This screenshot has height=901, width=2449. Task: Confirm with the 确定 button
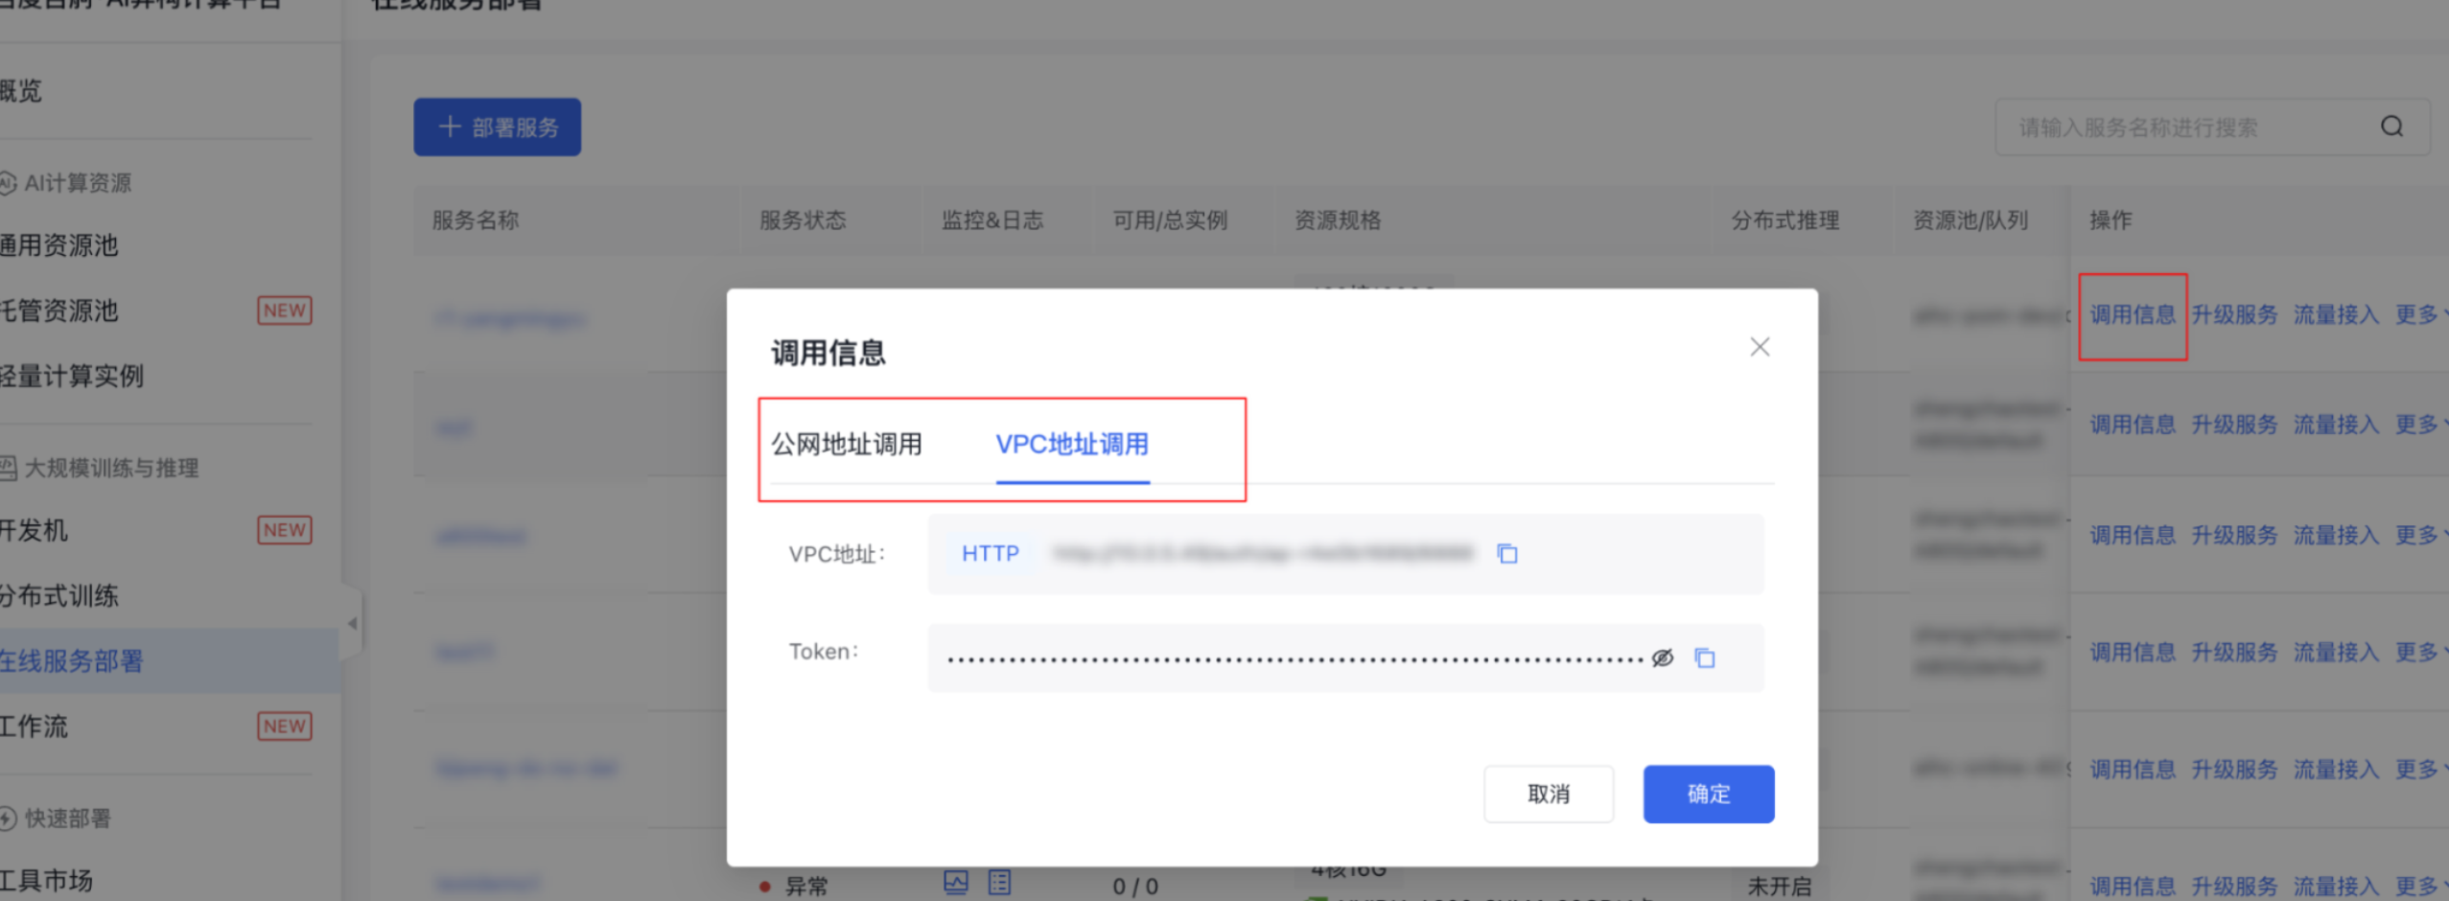[1709, 794]
